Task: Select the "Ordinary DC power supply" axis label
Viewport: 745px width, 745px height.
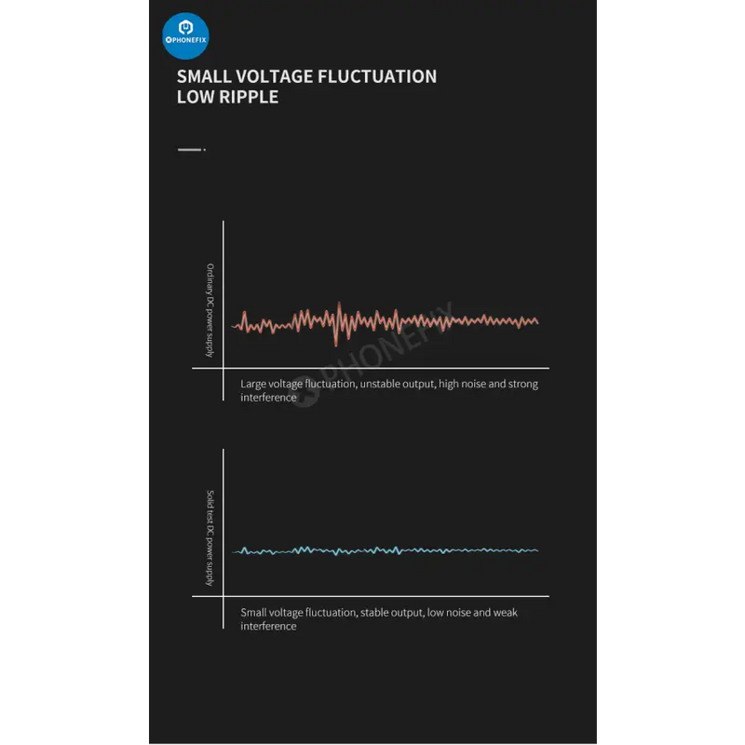Action: (x=210, y=310)
